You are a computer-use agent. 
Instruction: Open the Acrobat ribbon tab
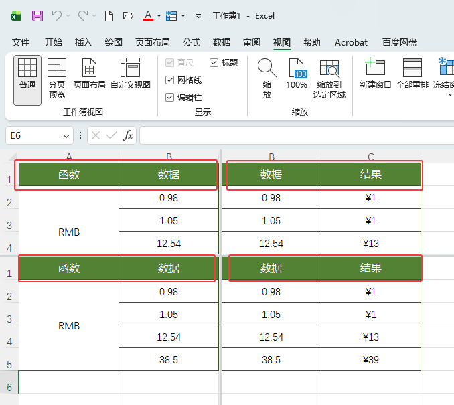(351, 43)
